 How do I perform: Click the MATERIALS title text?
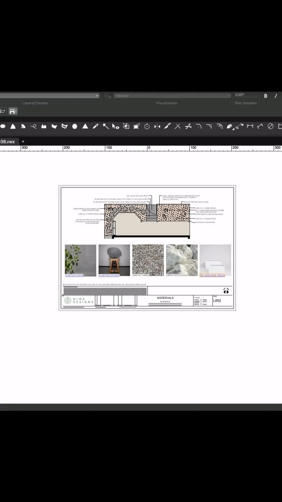coord(165,298)
